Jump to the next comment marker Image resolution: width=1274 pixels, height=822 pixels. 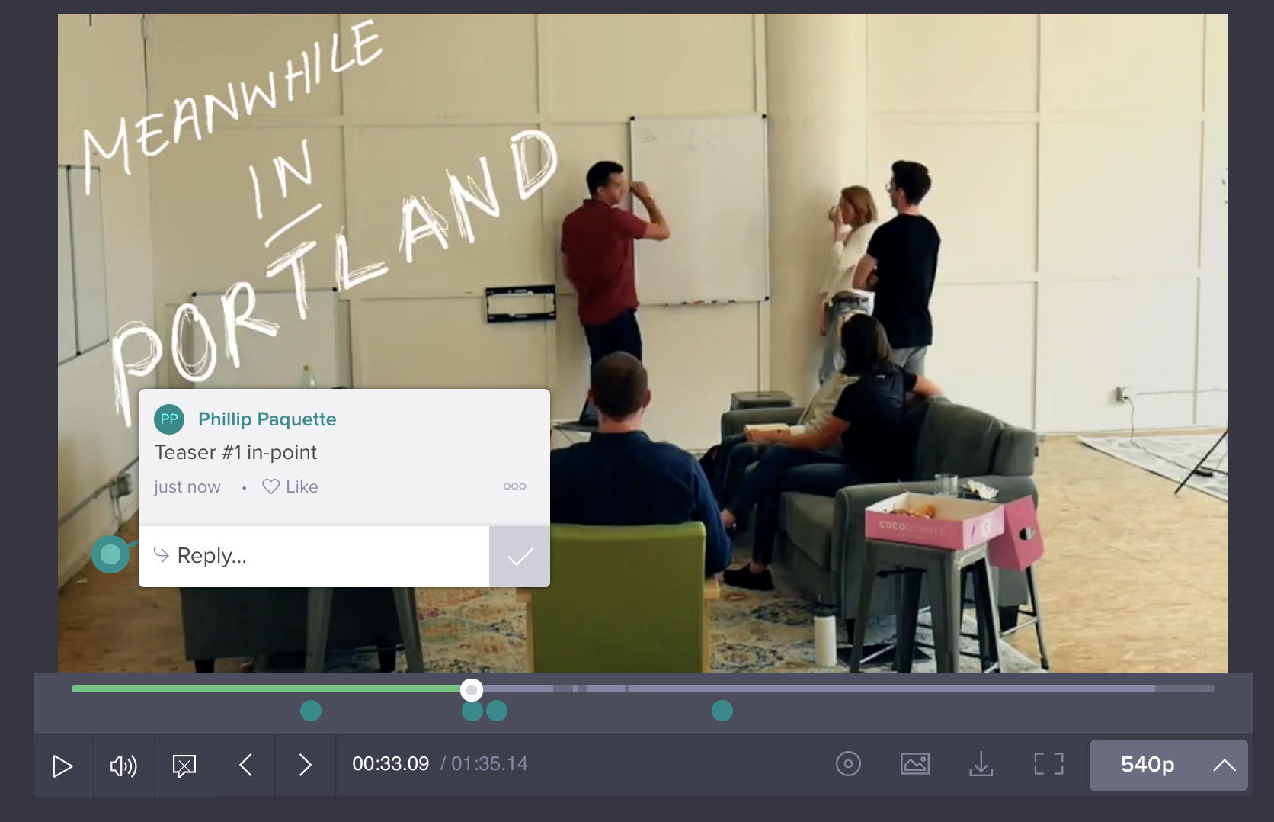coord(305,765)
